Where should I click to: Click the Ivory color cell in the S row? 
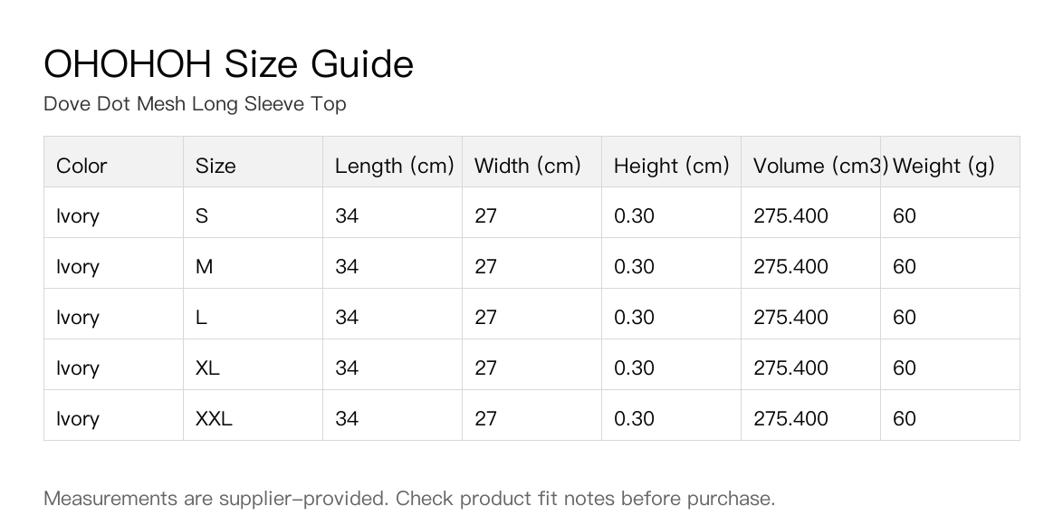pos(113,212)
